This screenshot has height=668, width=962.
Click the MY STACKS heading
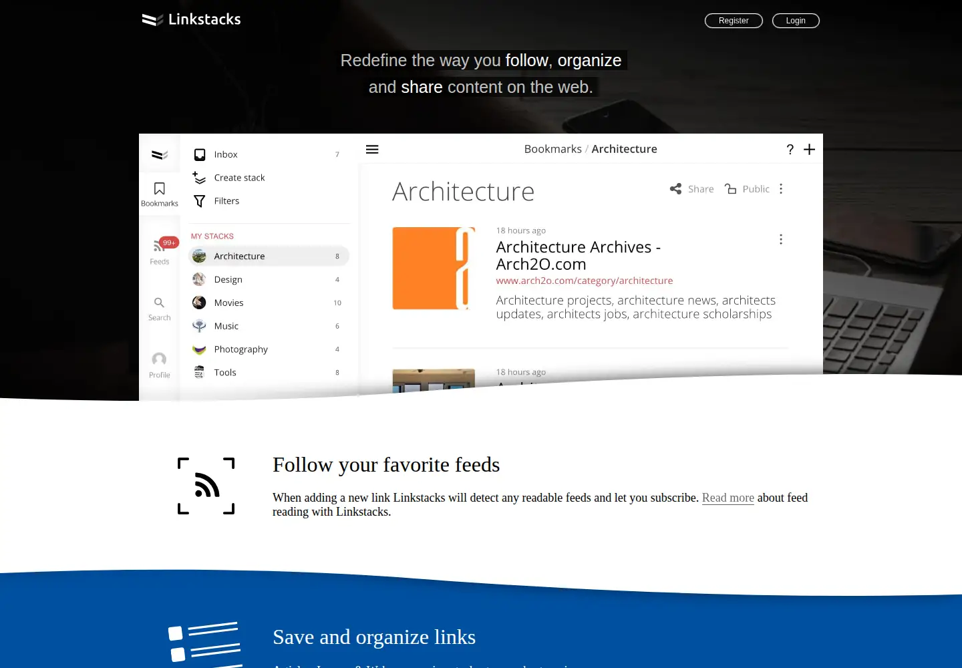pyautogui.click(x=212, y=236)
